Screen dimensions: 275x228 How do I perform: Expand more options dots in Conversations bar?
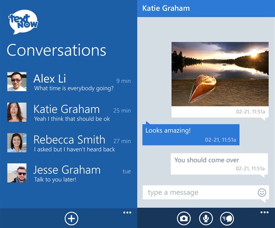click(127, 213)
